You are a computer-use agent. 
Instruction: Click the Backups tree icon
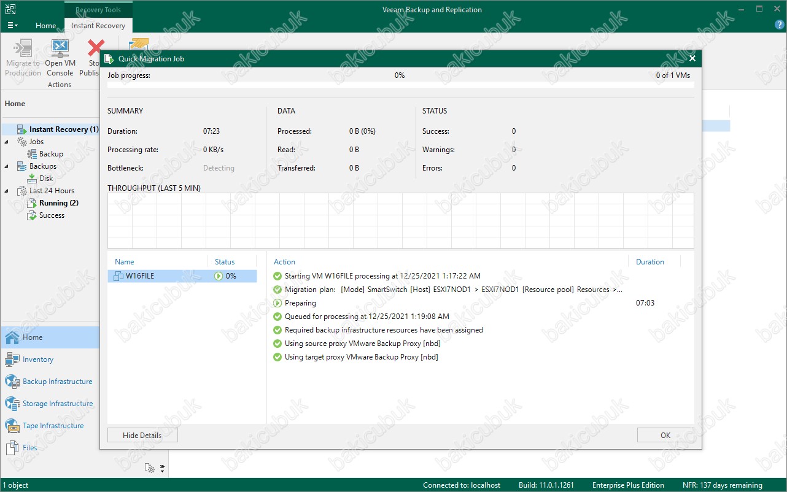coord(21,166)
